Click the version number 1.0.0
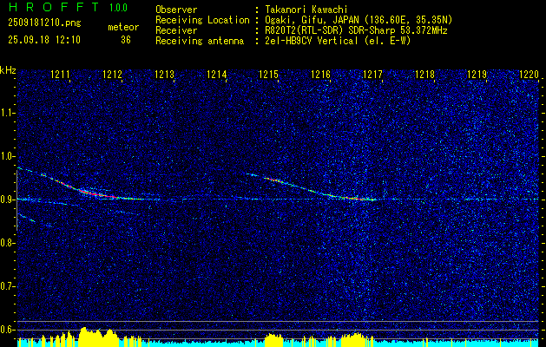This screenshot has width=546, height=347. click(118, 8)
